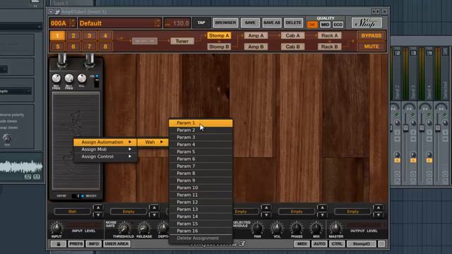Open the Custom Shop logo button
The width and height of the screenshot is (452, 254).
tap(367, 23)
